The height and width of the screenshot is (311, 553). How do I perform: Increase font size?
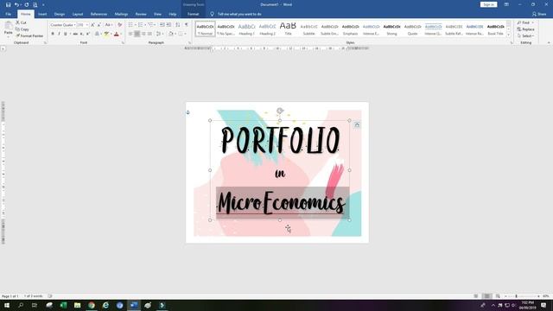(92, 25)
